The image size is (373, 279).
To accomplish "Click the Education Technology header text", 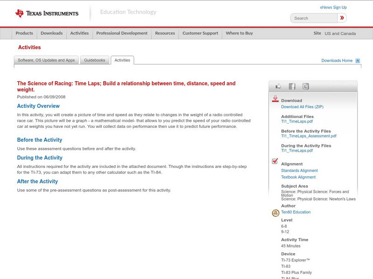I will tap(128, 12).
